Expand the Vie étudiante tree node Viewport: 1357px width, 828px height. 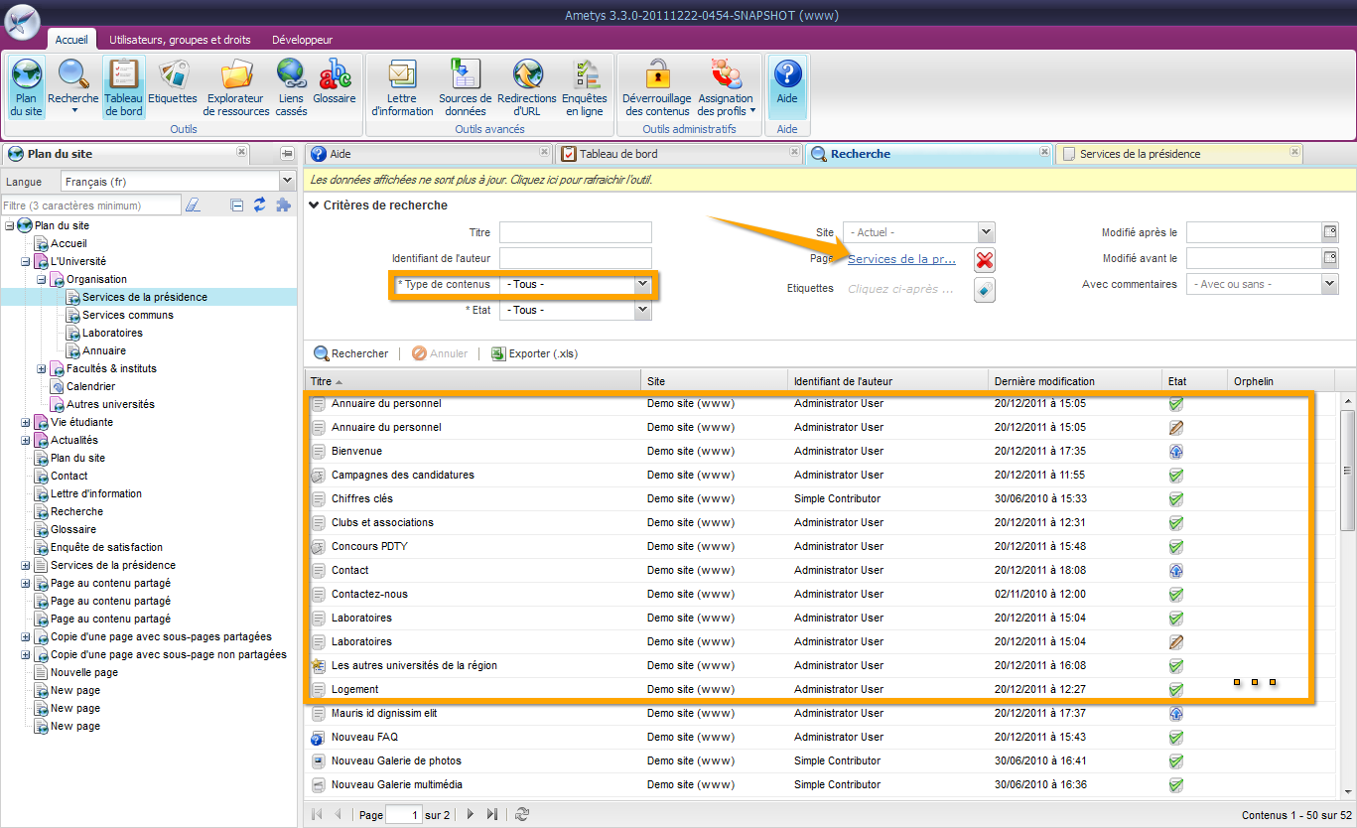tap(26, 423)
